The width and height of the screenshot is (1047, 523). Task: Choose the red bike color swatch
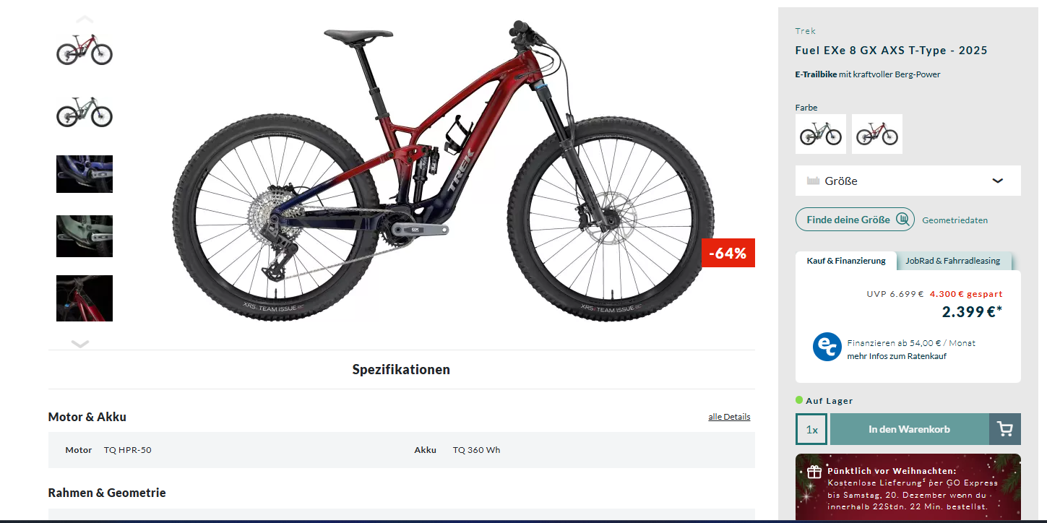pyautogui.click(x=877, y=134)
